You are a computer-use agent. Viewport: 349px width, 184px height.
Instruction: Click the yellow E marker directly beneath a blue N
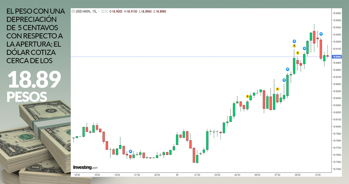[294, 46]
